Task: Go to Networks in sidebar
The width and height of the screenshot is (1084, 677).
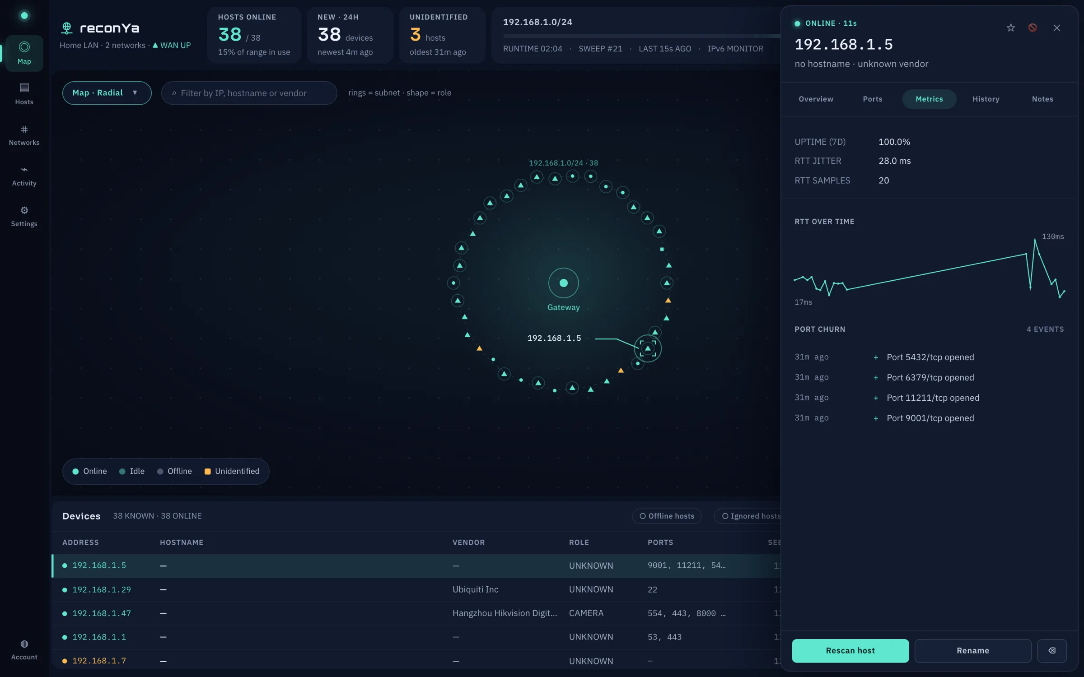Action: coord(24,134)
